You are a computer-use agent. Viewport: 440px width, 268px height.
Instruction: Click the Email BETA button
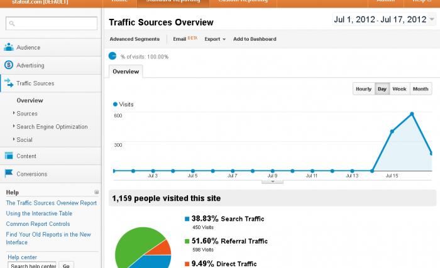(185, 39)
